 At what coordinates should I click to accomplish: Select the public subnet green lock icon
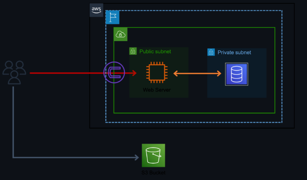click(133, 51)
